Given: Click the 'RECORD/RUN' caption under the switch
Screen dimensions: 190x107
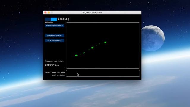Looking at the screenshot, I should pyautogui.click(x=49, y=22).
